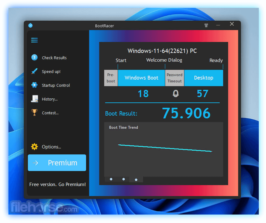Click Free version. Go Premium! text
The image size is (266, 223).
pos(58,184)
